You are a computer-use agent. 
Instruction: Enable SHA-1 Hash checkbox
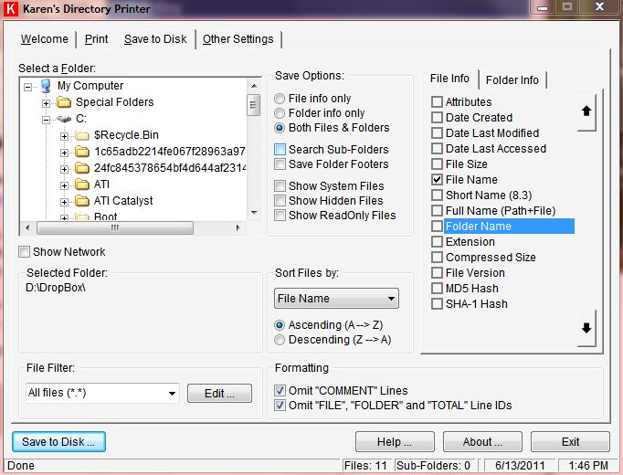click(x=437, y=304)
